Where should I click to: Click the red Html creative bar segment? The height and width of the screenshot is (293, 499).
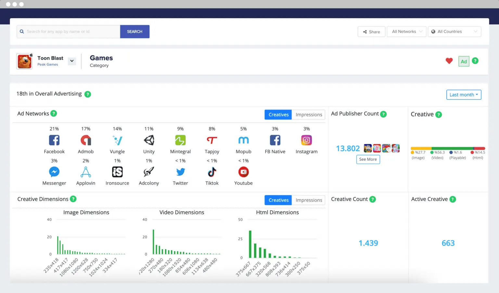[x=480, y=148]
